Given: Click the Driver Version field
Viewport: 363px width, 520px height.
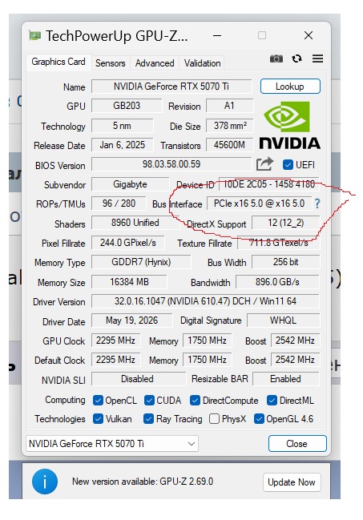Looking at the screenshot, I should tap(205, 301).
